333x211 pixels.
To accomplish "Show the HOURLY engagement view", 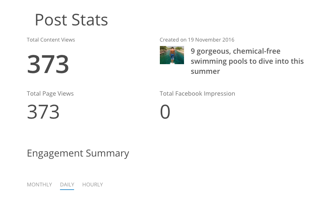I will click(x=93, y=185).
